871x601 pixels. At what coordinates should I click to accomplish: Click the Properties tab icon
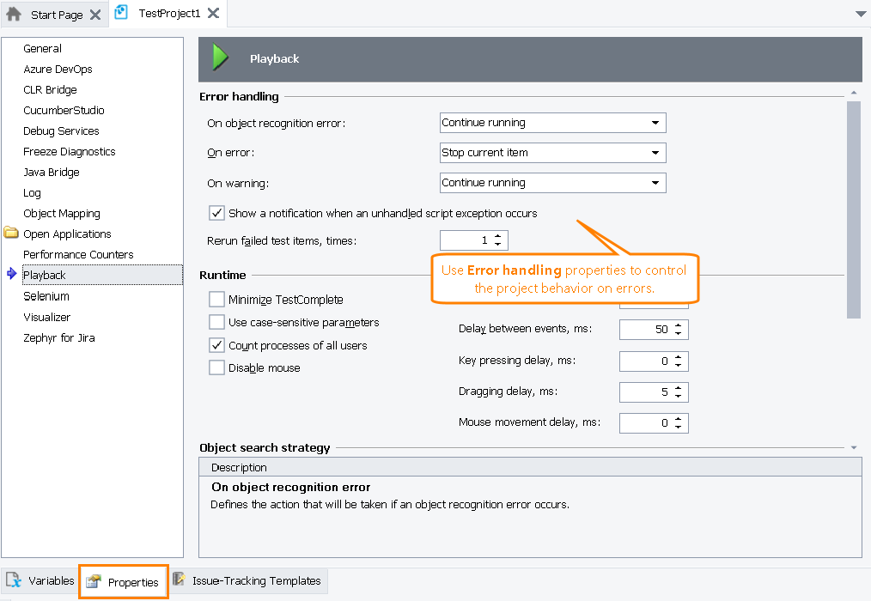coord(94,582)
